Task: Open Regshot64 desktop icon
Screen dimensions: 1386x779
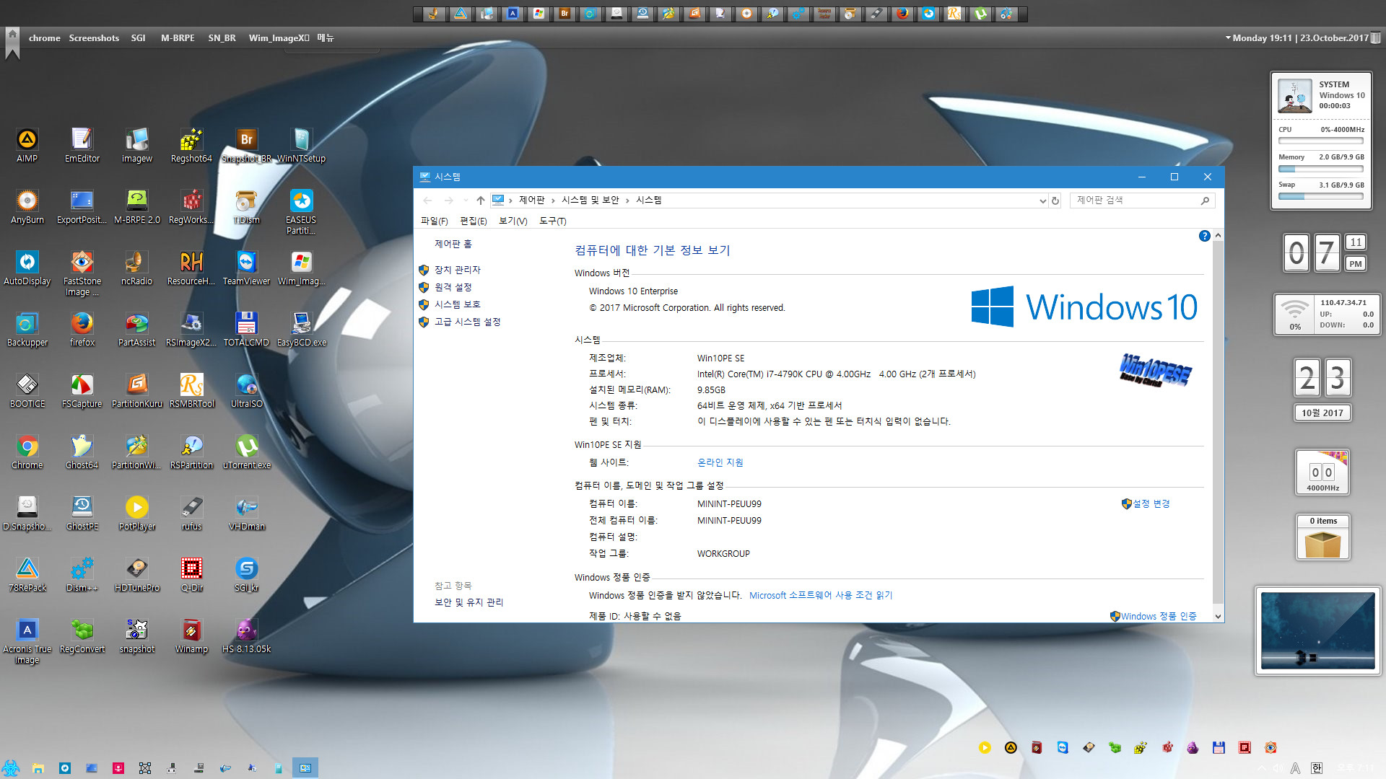Action: (x=191, y=144)
